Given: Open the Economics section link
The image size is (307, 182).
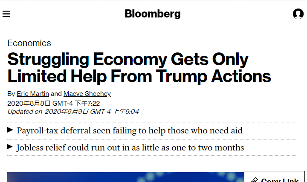Looking at the screenshot, I should pyautogui.click(x=29, y=43).
